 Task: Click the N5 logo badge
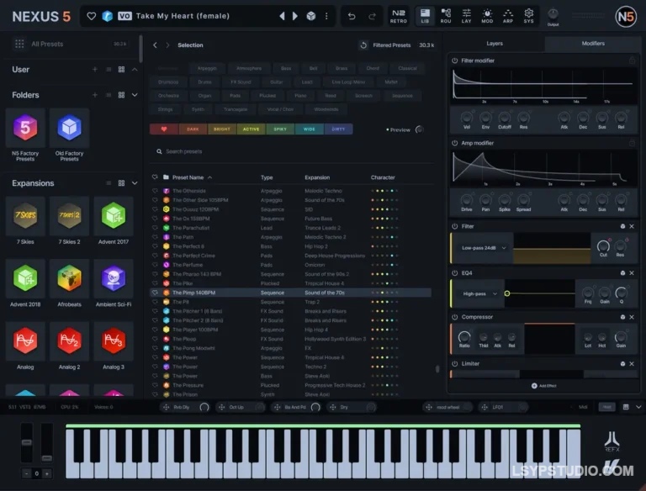(626, 17)
